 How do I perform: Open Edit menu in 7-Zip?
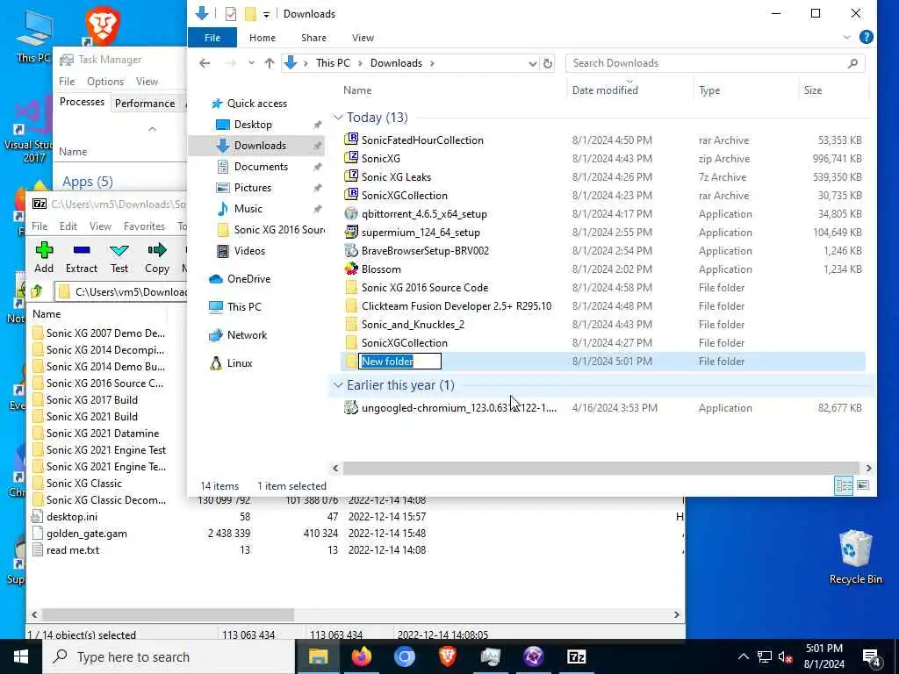68,226
